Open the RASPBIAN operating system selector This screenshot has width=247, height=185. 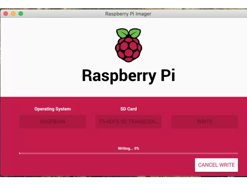pyautogui.click(x=52, y=121)
